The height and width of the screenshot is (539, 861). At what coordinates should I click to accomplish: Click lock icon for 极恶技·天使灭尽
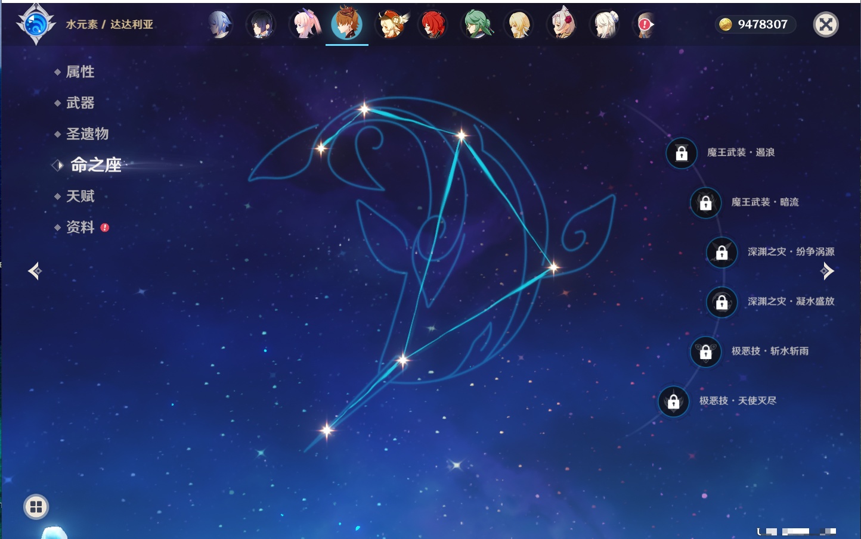[673, 401]
